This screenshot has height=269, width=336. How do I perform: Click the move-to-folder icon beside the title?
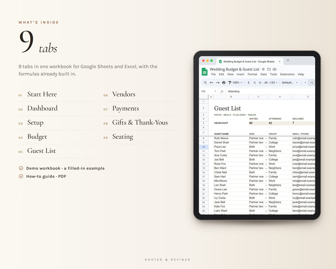tap(269, 69)
